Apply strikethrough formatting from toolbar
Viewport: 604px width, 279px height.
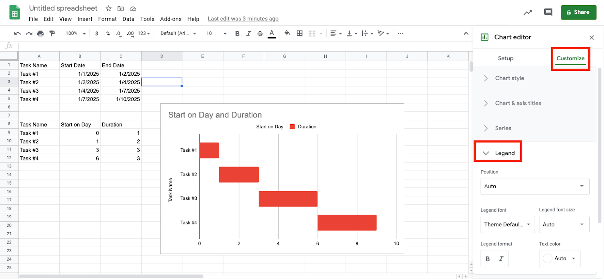click(260, 34)
